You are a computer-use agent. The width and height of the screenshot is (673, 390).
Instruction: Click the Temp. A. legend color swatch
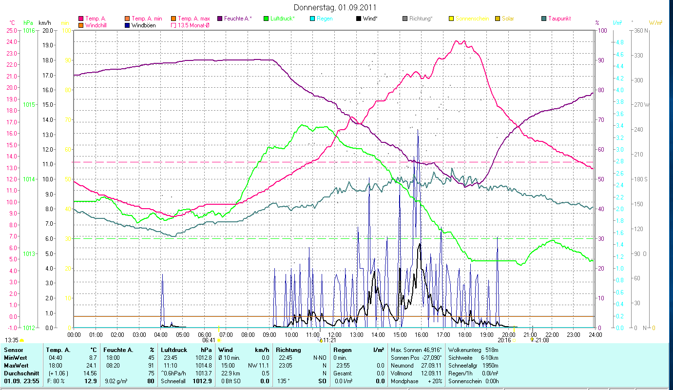coord(81,19)
